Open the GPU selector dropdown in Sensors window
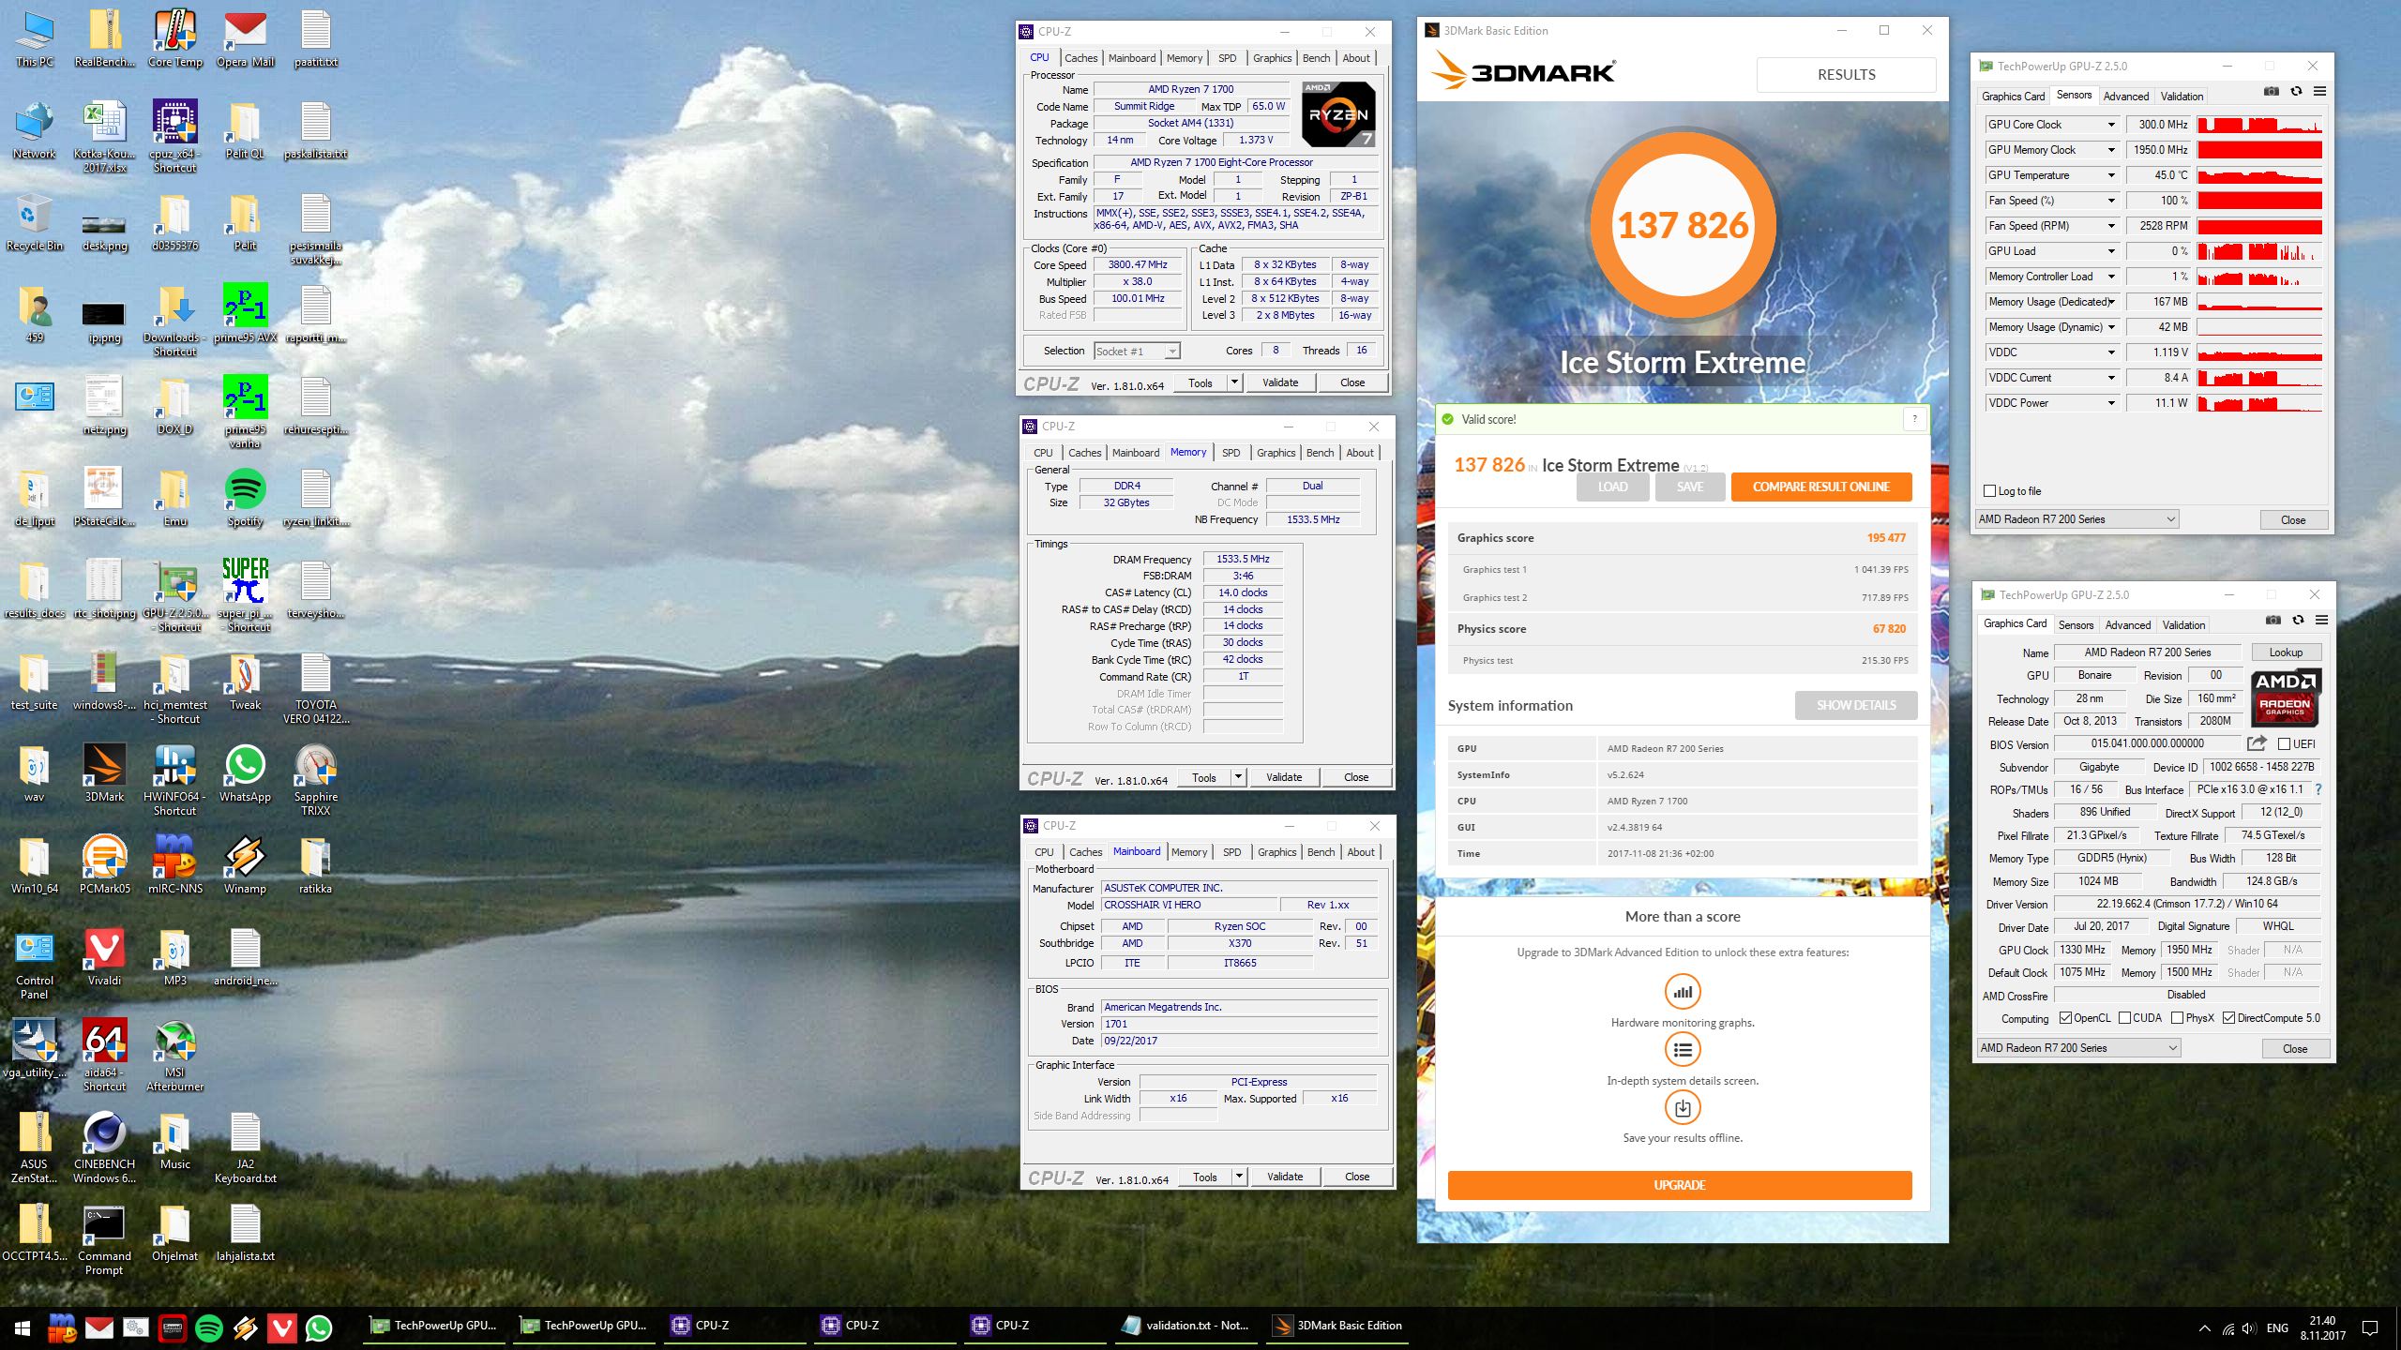Image resolution: width=2401 pixels, height=1350 pixels. pyautogui.click(x=2076, y=519)
